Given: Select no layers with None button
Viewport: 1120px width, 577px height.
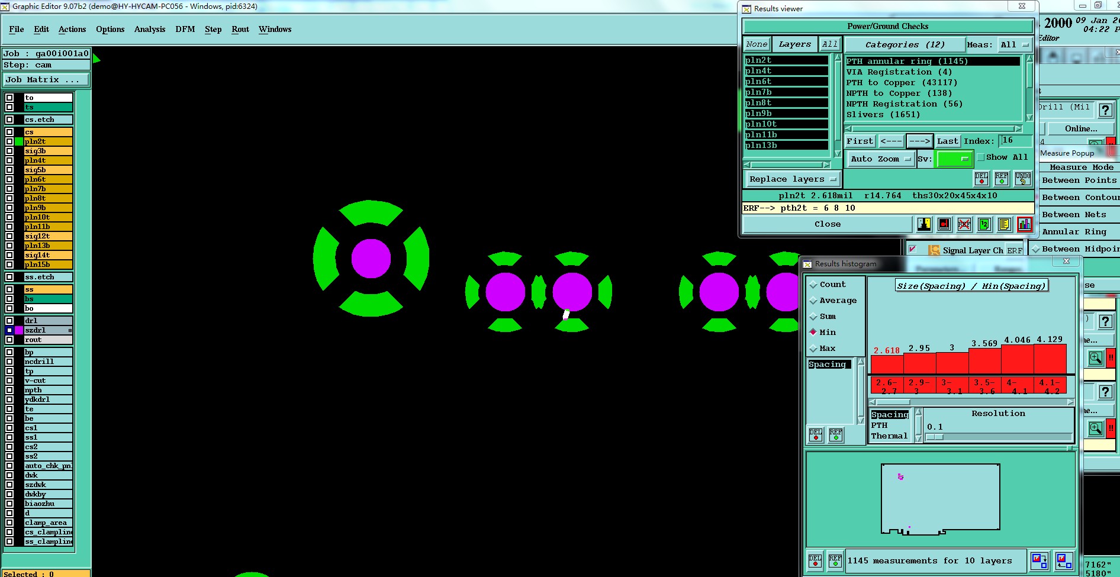Looking at the screenshot, I should [757, 44].
